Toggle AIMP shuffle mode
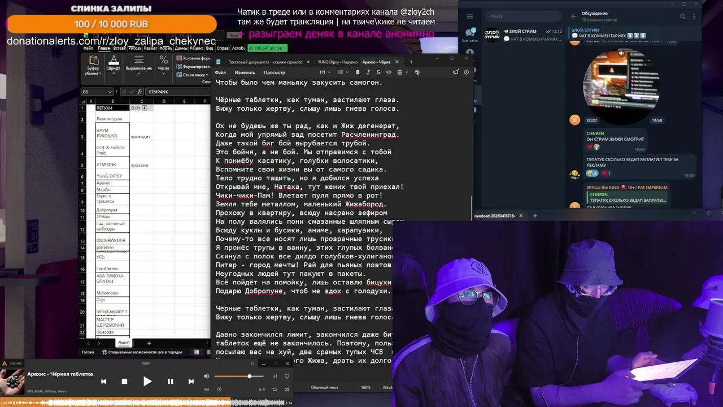Image resolution: width=723 pixels, height=407 pixels. click(287, 389)
